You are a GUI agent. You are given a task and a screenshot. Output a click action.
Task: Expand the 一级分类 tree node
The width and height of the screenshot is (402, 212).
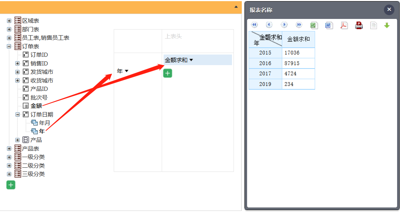9,157
